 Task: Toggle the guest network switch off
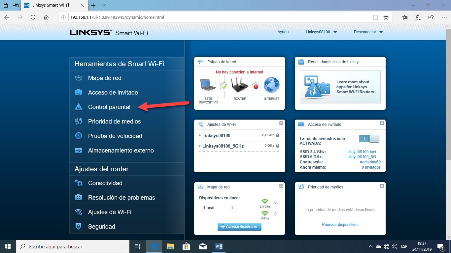click(369, 139)
